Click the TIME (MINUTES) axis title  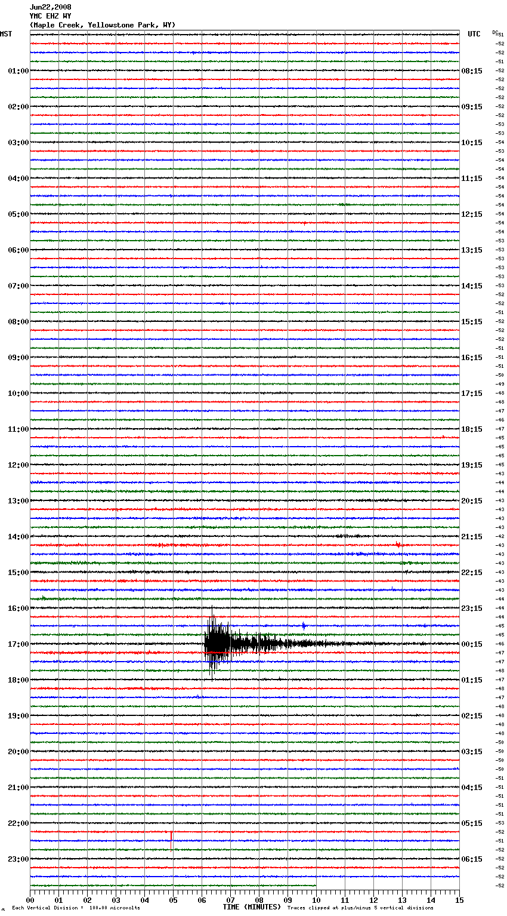(x=252, y=907)
